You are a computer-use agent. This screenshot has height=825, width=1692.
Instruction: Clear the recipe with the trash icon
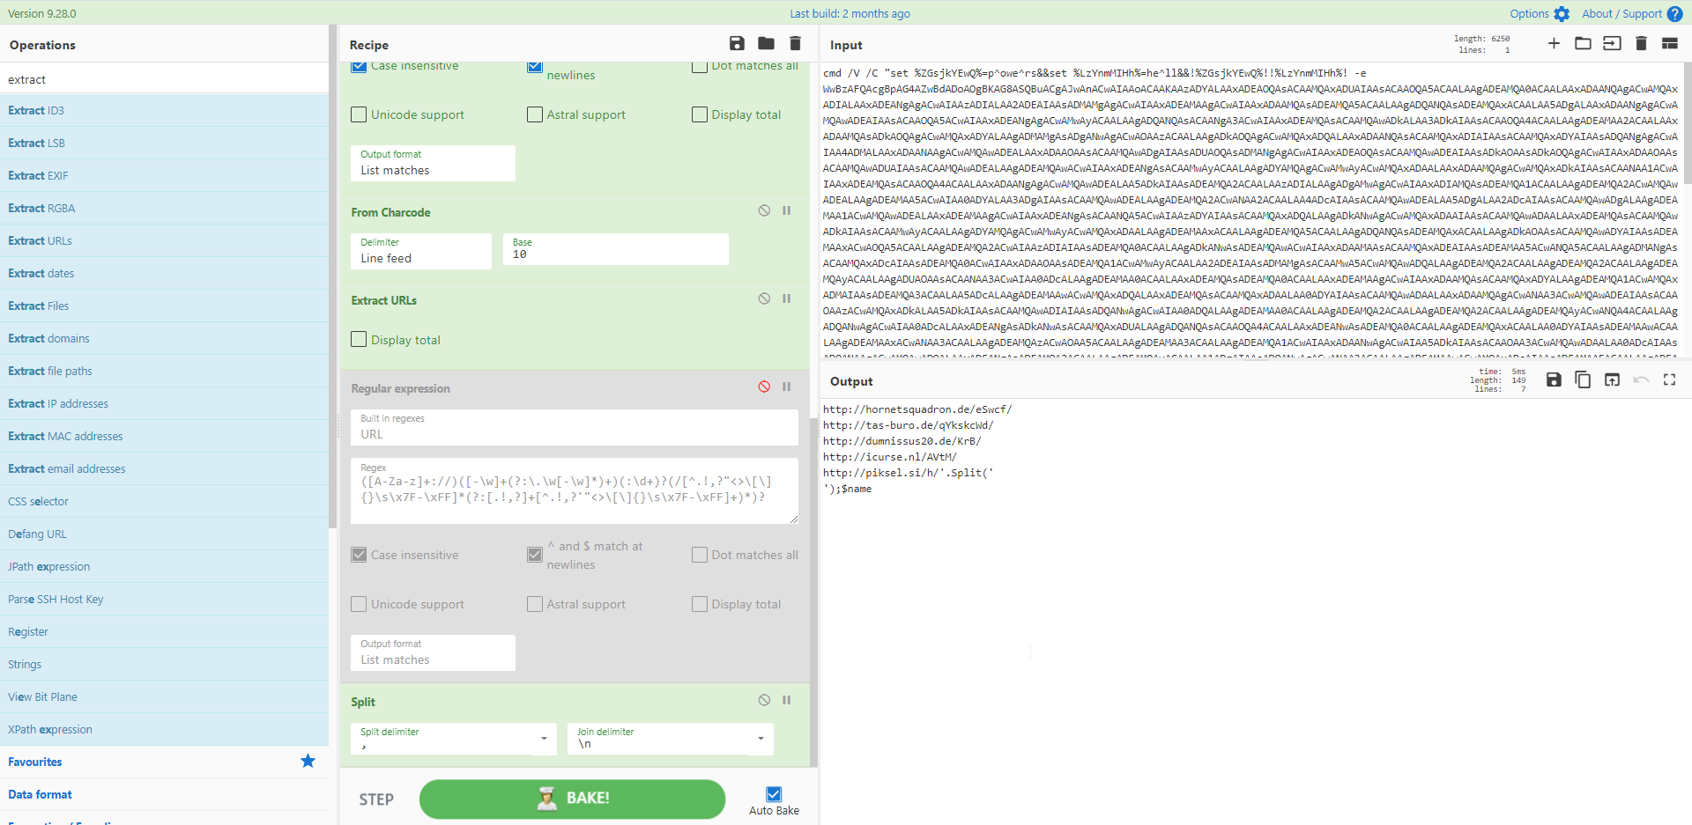(x=795, y=44)
